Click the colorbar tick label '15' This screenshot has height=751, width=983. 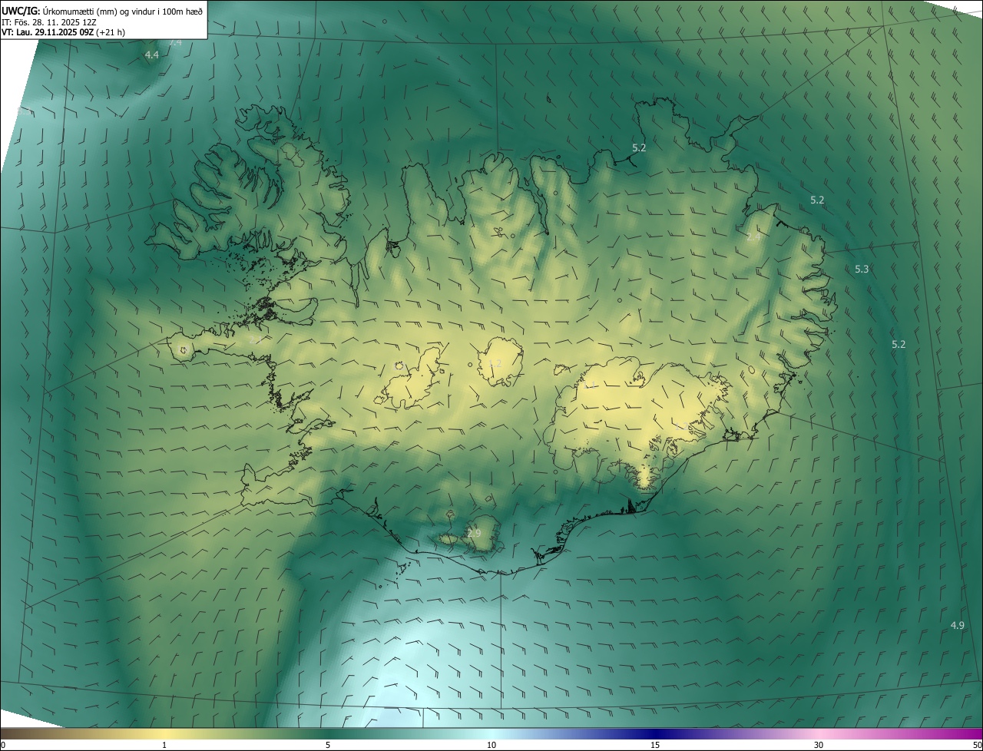point(655,745)
